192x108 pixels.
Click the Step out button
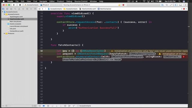tap(61, 106)
